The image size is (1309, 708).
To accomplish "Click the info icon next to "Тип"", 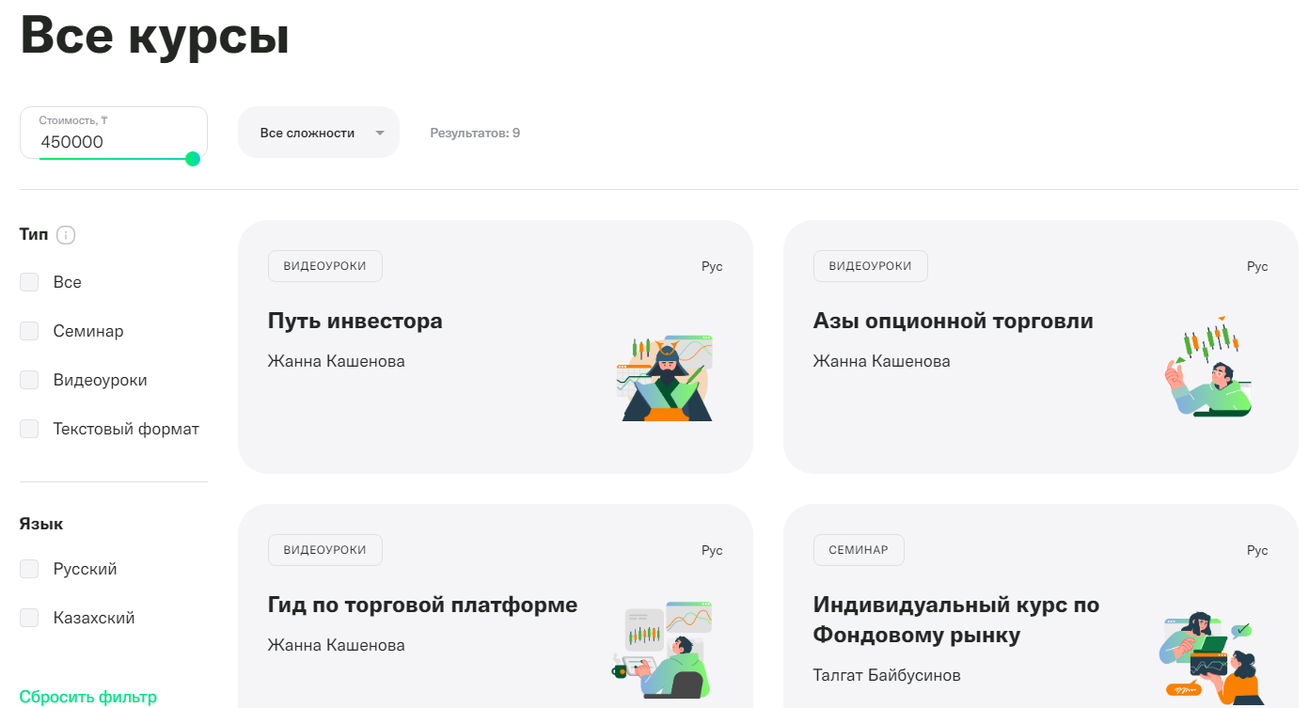I will click(x=66, y=234).
